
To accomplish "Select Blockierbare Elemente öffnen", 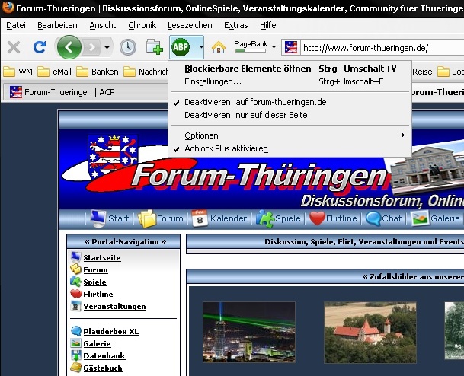I will tap(290, 69).
